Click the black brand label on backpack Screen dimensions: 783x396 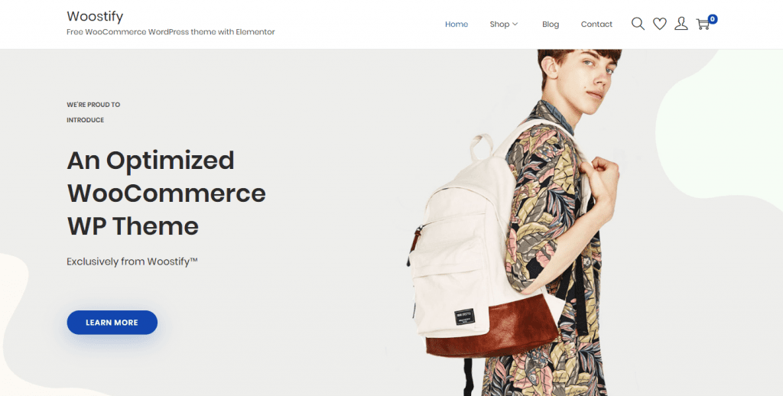464,316
